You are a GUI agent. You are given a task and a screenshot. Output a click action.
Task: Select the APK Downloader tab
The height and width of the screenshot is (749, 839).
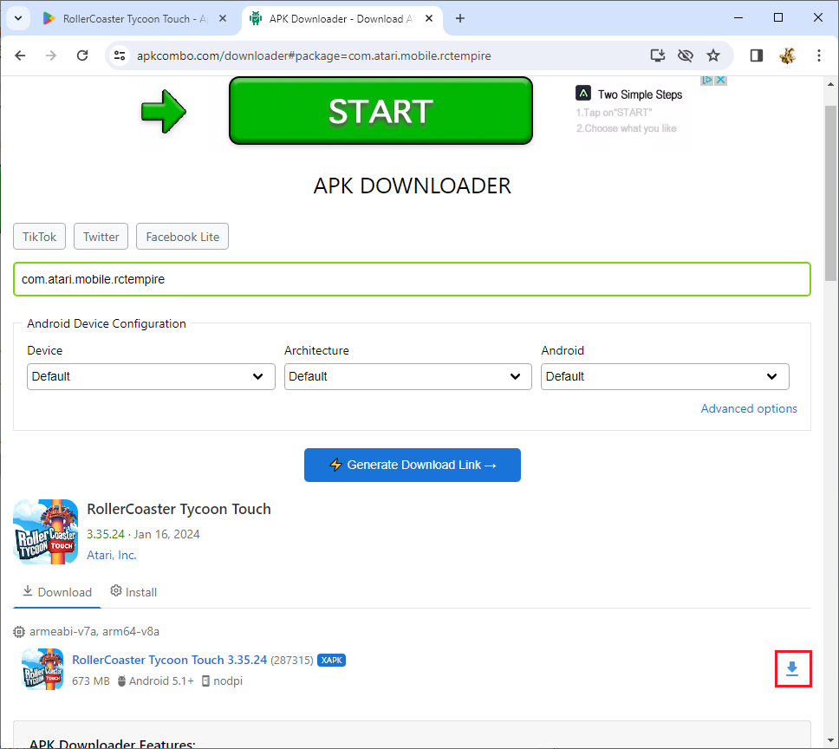[x=341, y=19]
